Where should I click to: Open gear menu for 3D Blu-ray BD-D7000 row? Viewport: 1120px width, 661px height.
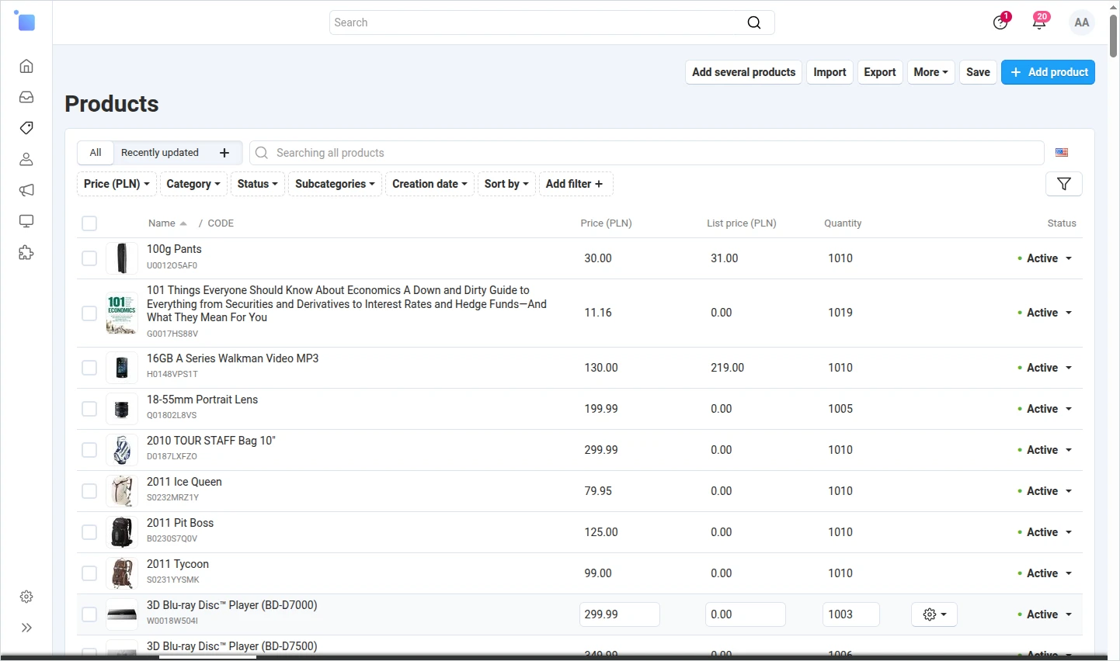click(x=934, y=614)
